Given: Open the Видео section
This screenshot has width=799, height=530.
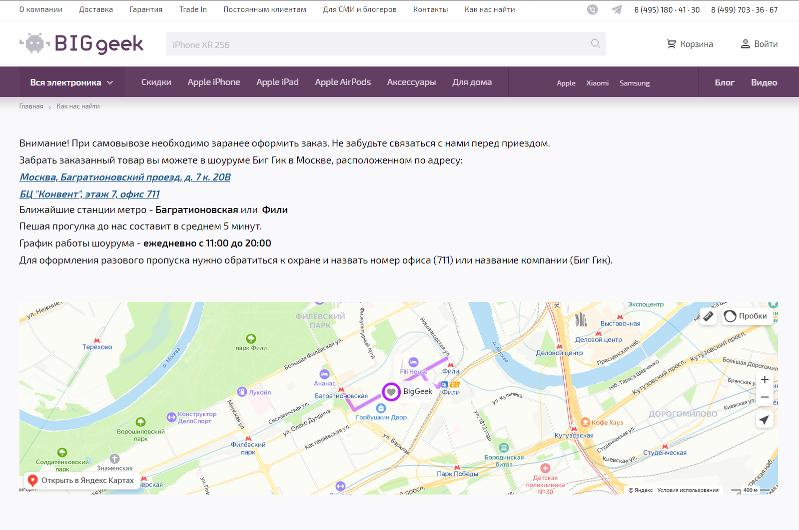Looking at the screenshot, I should tap(764, 82).
